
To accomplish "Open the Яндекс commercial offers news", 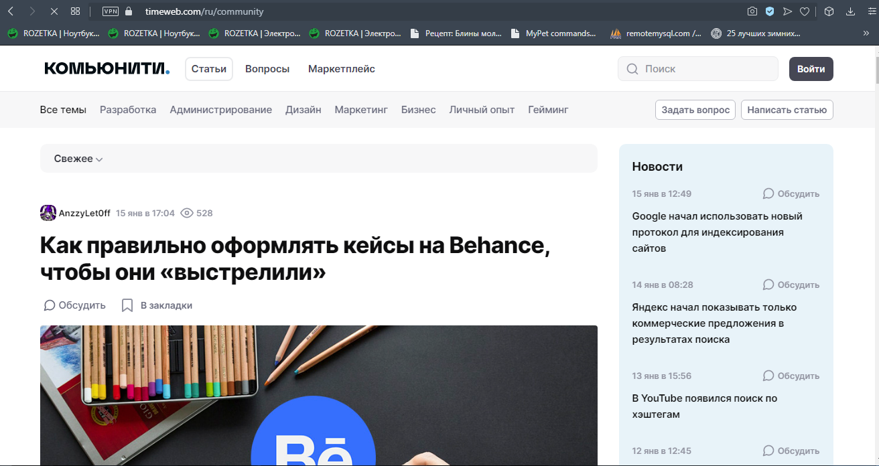I will [715, 323].
